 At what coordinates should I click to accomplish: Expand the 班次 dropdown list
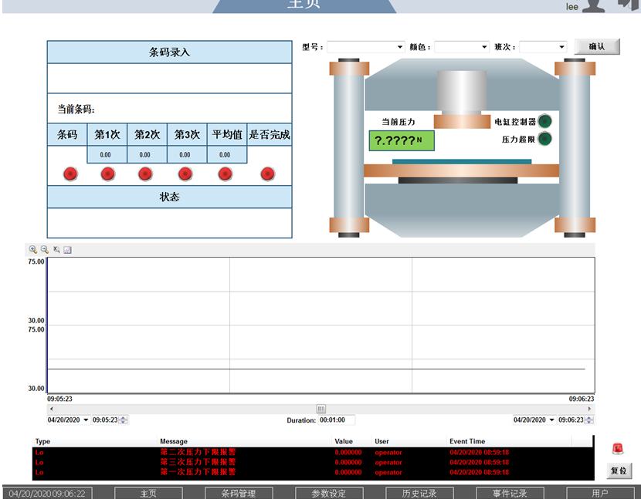pos(561,47)
